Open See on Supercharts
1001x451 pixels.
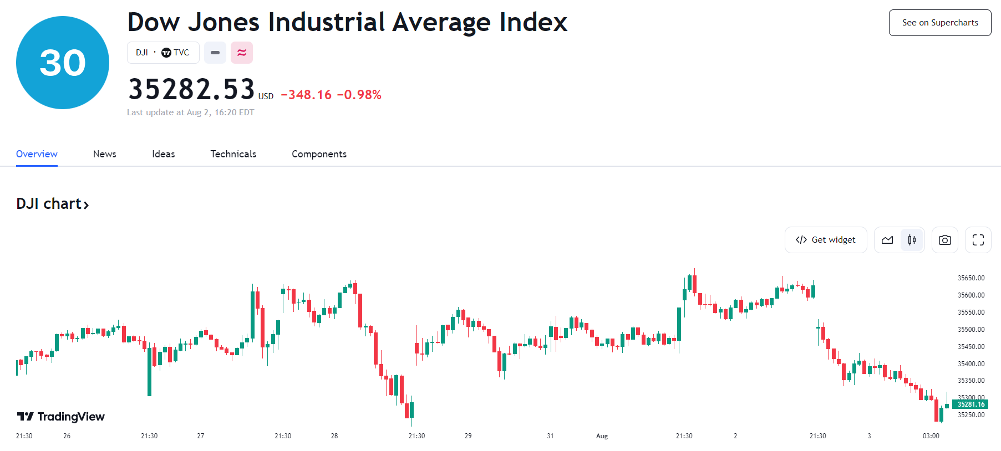(x=940, y=23)
